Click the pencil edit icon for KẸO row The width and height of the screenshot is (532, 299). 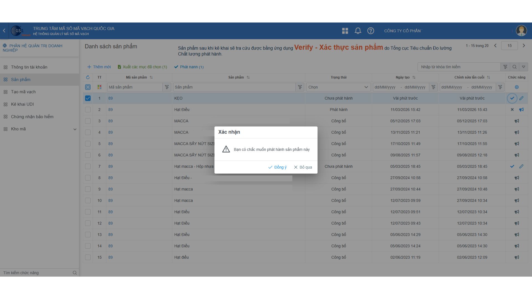(521, 98)
